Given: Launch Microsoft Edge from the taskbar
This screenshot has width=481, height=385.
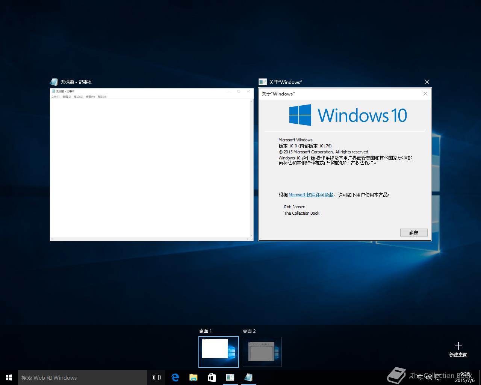Looking at the screenshot, I should pyautogui.click(x=175, y=377).
